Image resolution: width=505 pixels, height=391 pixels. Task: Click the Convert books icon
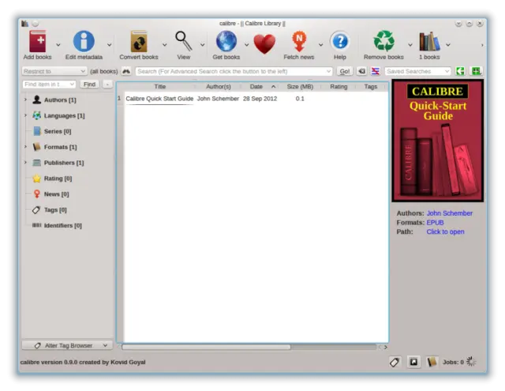pyautogui.click(x=139, y=43)
